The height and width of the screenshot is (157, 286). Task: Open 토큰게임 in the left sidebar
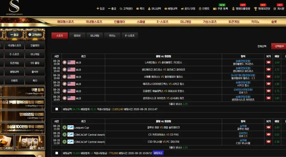coord(14,63)
